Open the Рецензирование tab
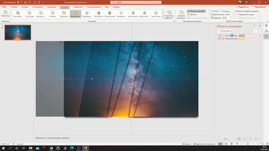This screenshot has height=151, width=269. tap(94, 7)
